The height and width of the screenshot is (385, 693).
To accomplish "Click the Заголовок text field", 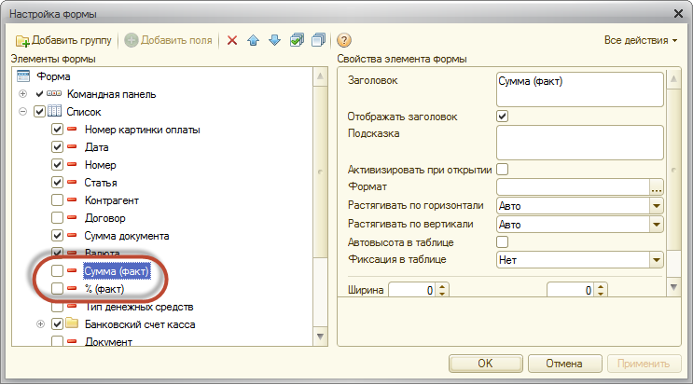I will coord(579,89).
